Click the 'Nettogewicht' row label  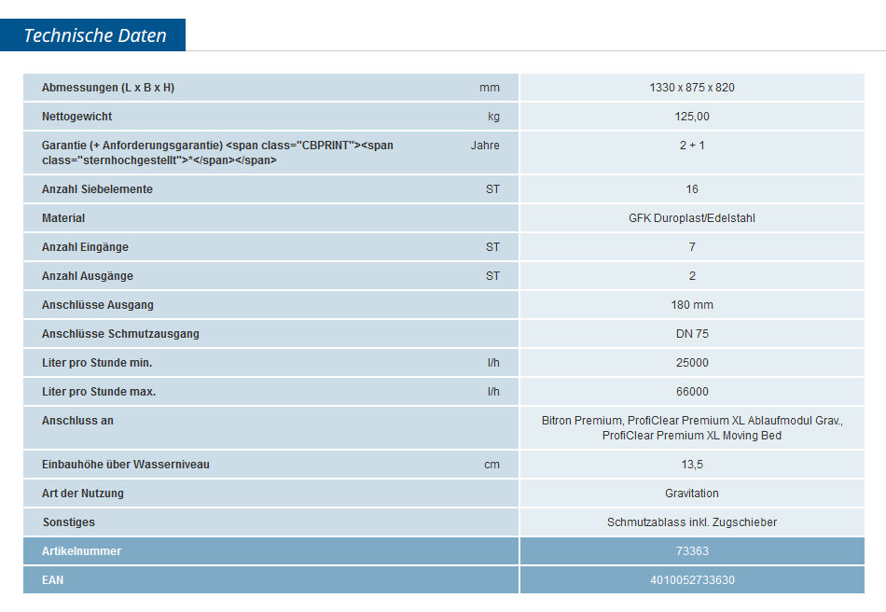pos(76,117)
